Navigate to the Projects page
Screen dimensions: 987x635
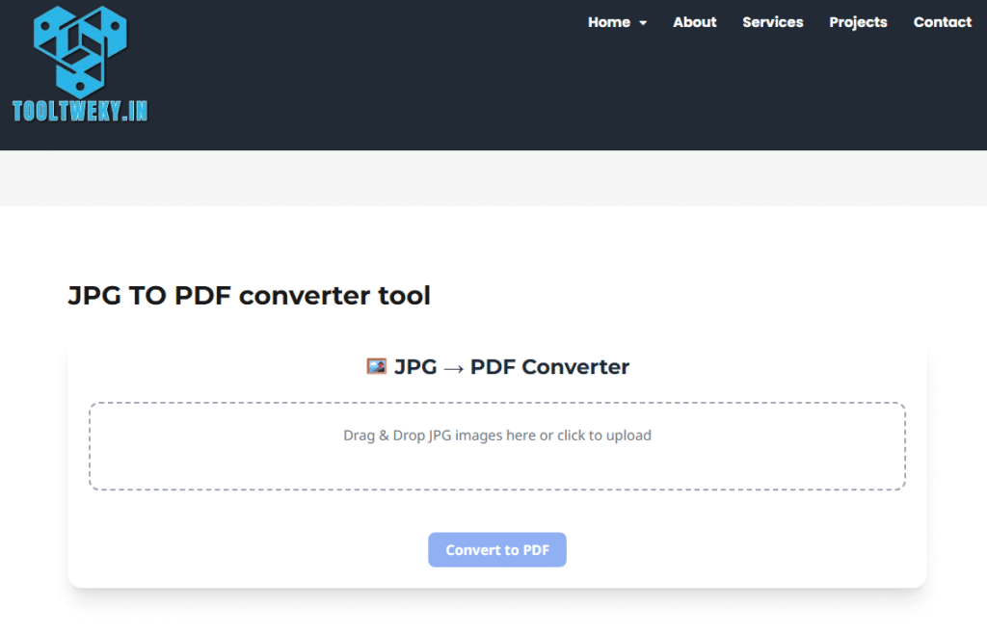858,22
